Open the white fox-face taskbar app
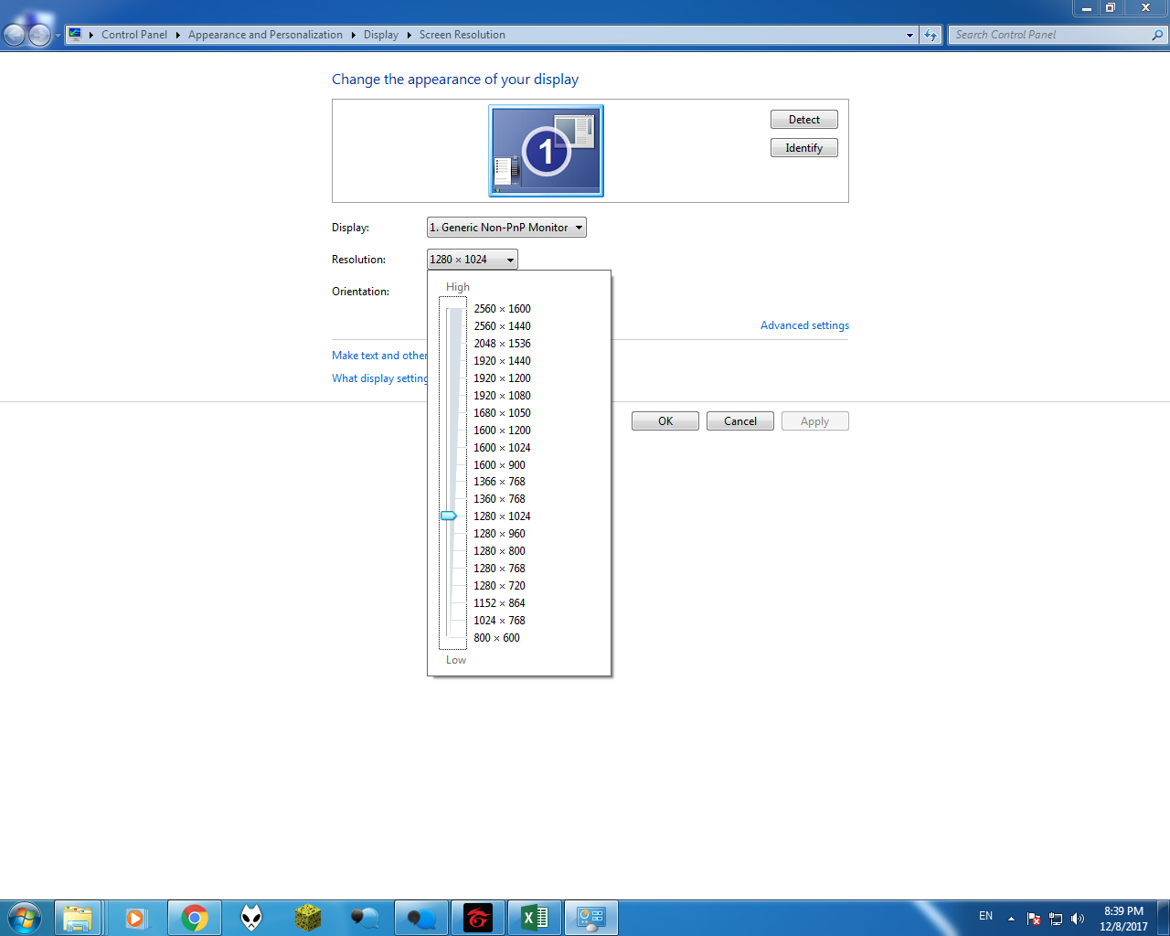The height and width of the screenshot is (936, 1170). tap(251, 918)
